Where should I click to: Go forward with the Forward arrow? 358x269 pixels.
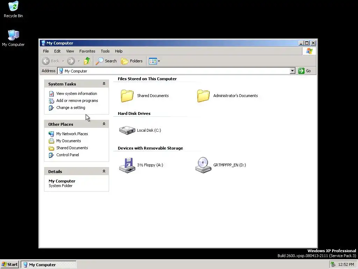(71, 61)
